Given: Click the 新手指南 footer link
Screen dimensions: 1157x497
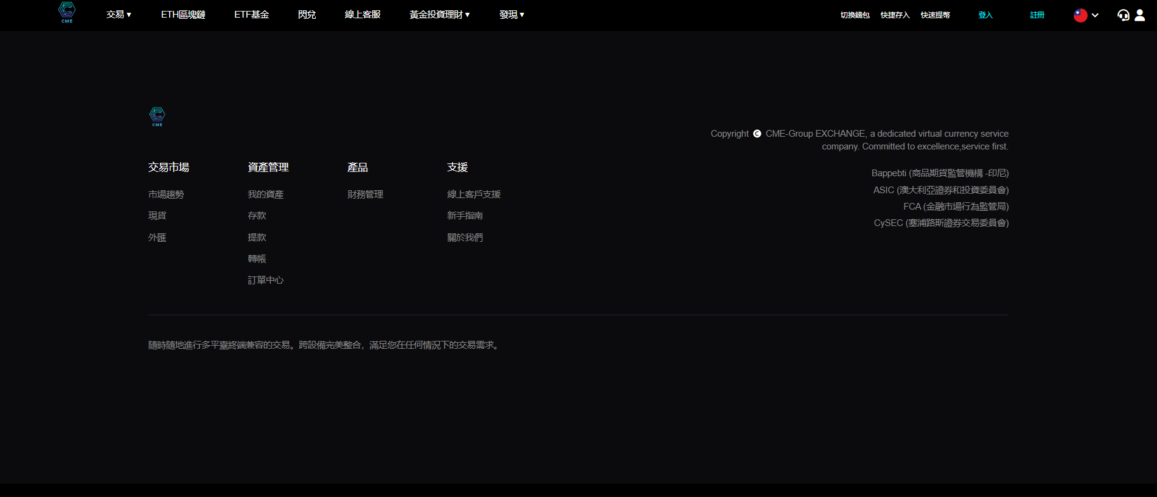Looking at the screenshot, I should tap(465, 216).
